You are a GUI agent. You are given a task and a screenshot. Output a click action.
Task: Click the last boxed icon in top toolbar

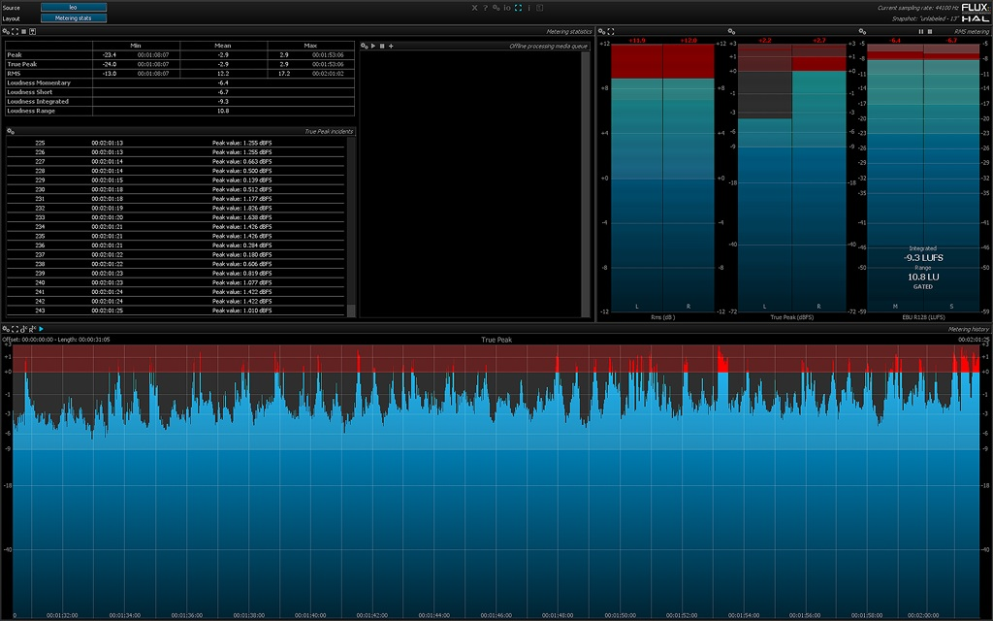pyautogui.click(x=539, y=8)
